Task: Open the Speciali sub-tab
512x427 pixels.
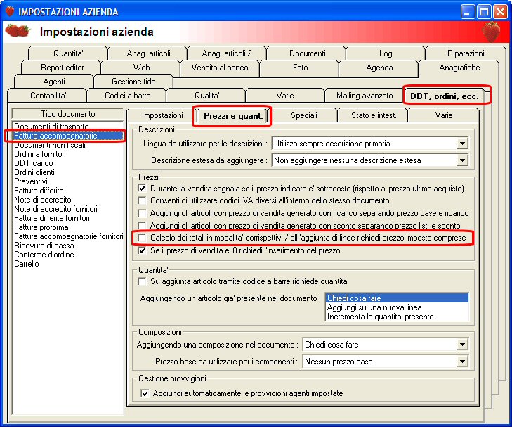Action: pos(303,115)
